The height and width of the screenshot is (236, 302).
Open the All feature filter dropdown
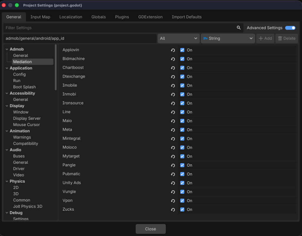[x=178, y=38]
